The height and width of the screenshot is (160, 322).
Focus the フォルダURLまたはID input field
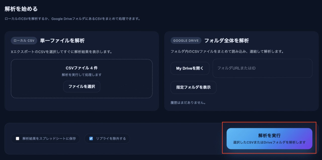point(262,68)
